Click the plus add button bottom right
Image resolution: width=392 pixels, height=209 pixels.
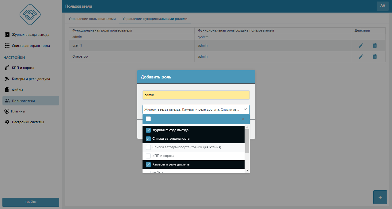380,197
